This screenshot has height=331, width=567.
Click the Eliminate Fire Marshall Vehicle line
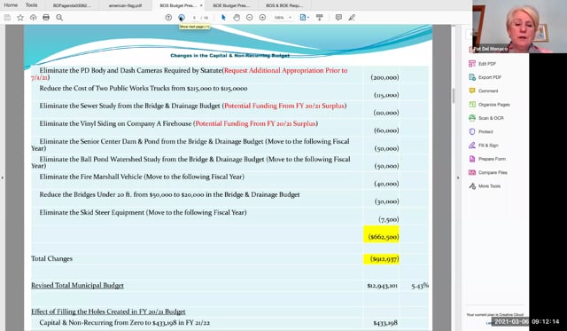pyautogui.click(x=142, y=177)
